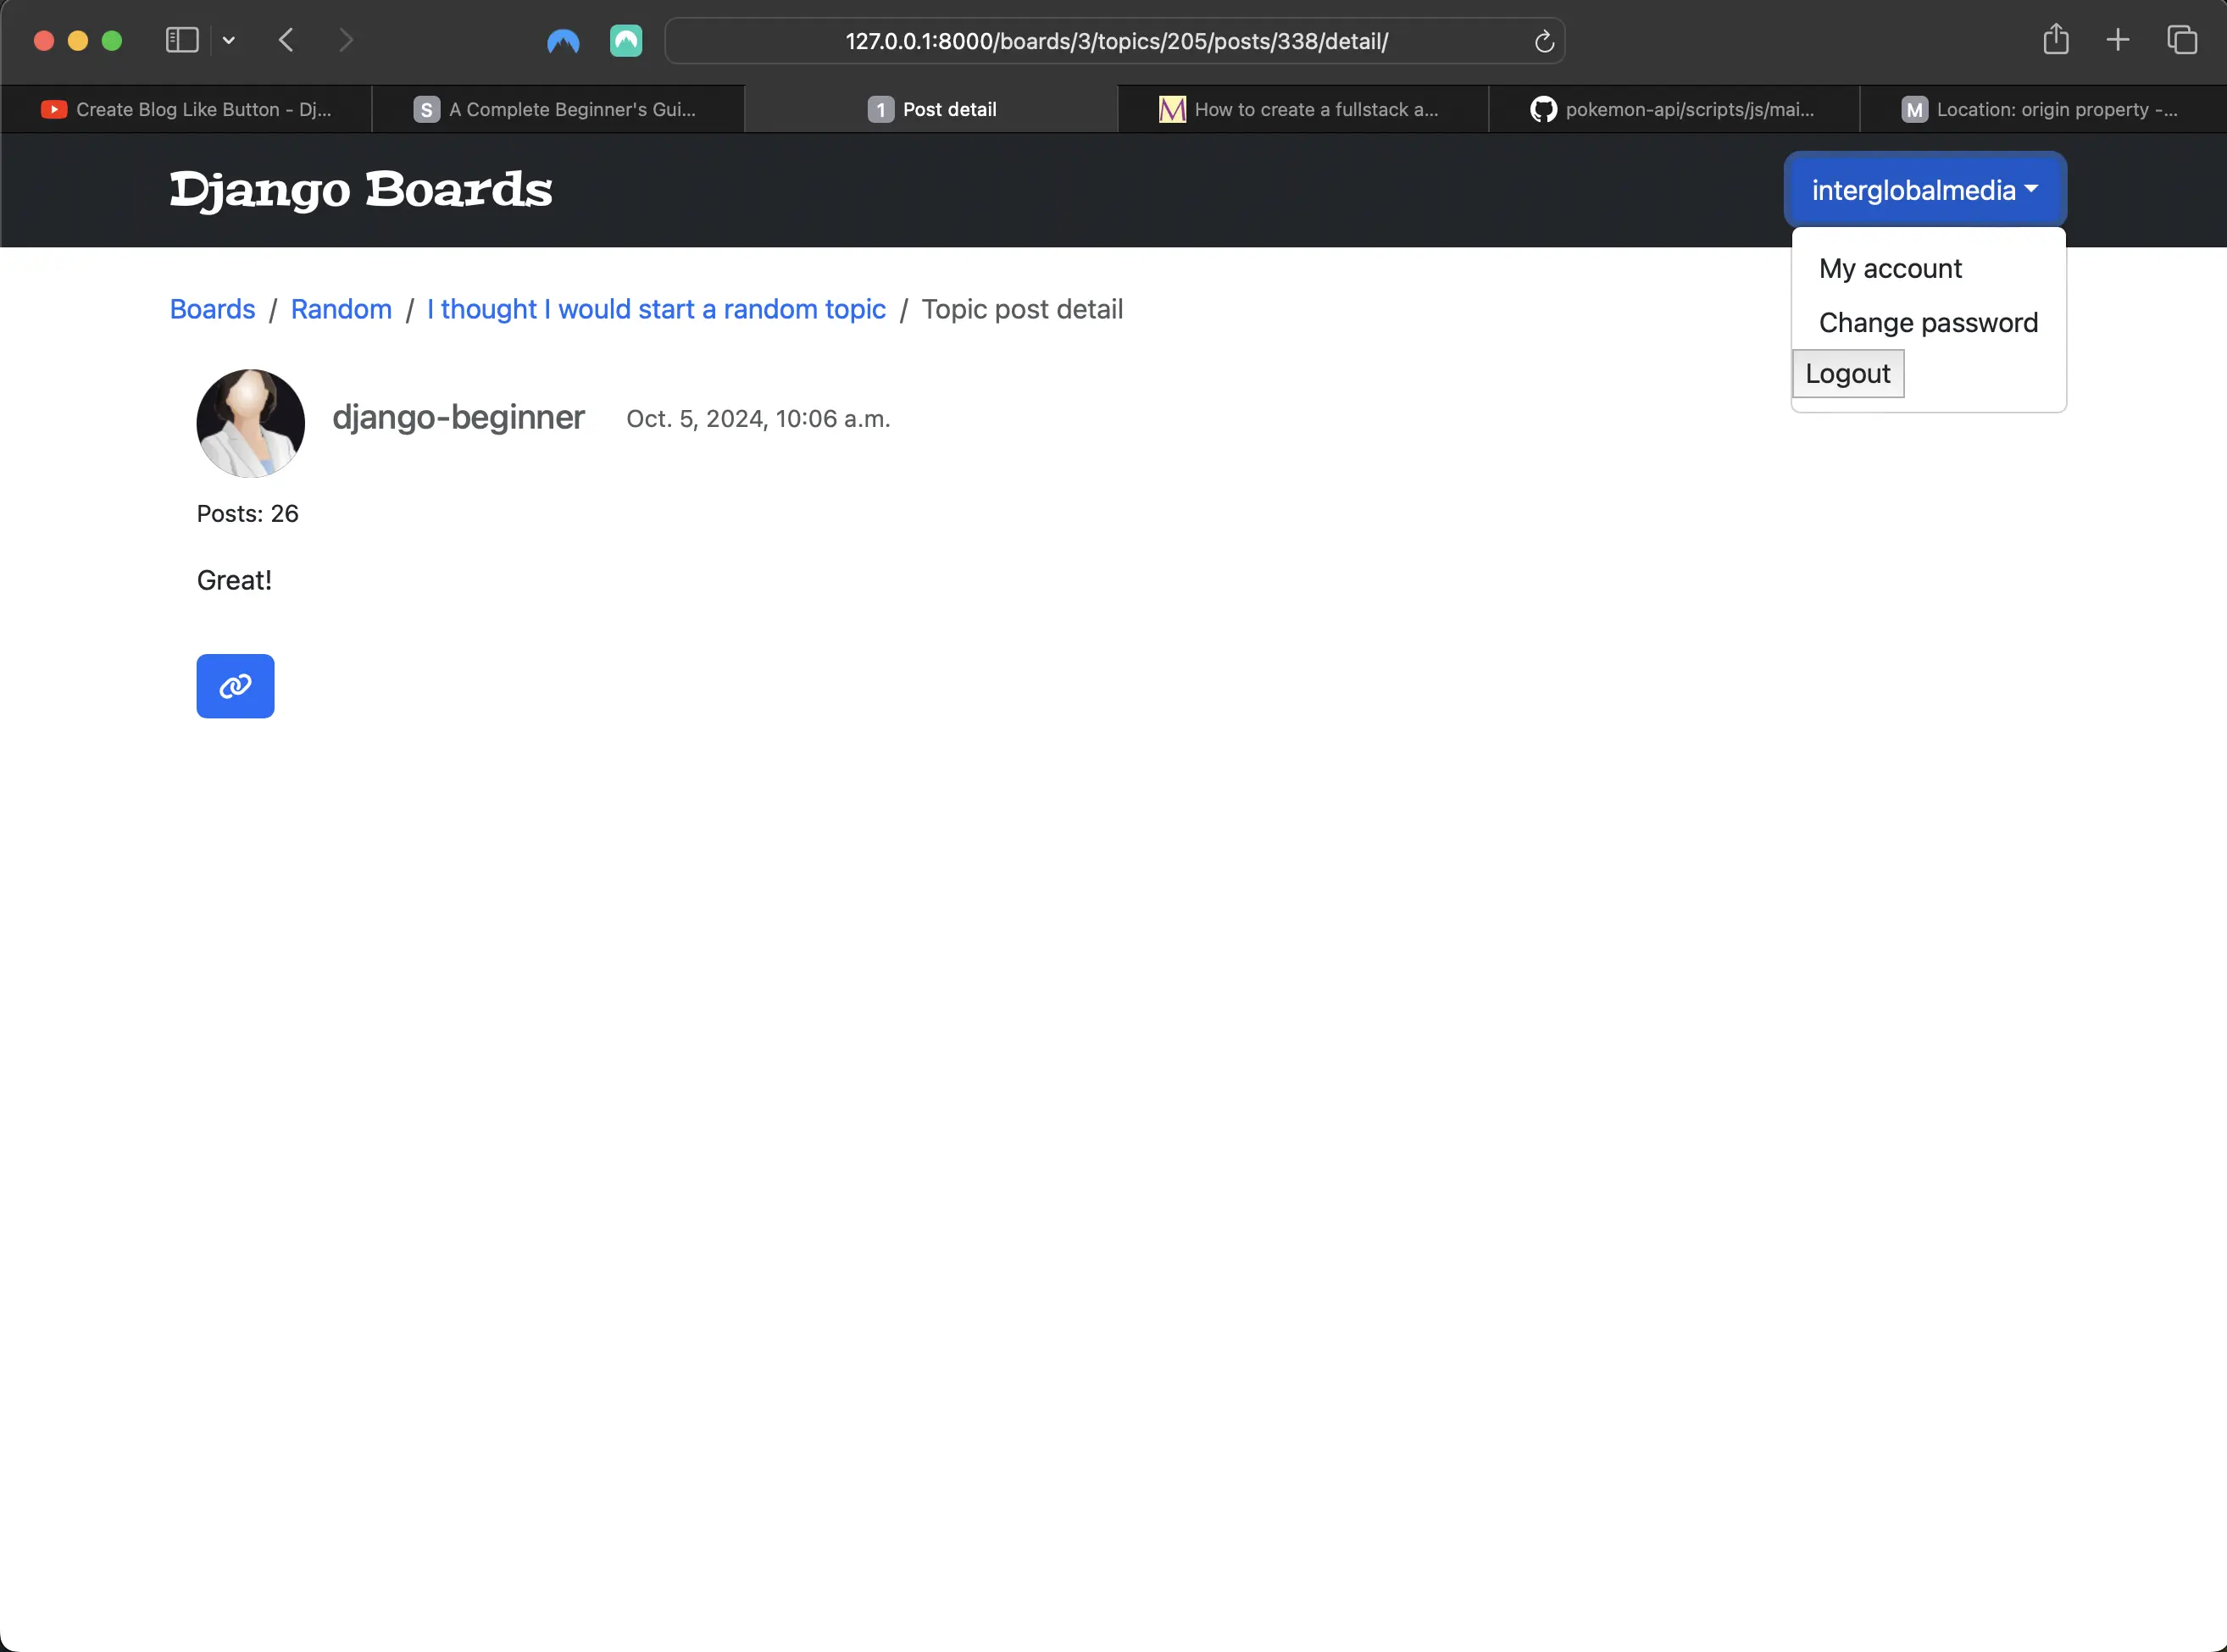Choose Change password in the dropdown menu
The image size is (2227, 1652).
(x=1928, y=322)
